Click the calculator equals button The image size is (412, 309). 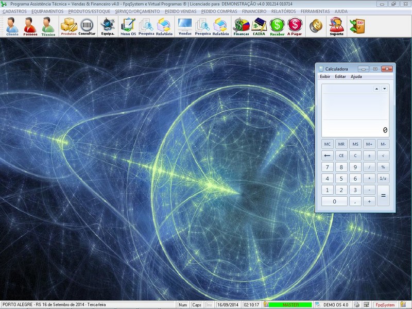tap(383, 196)
